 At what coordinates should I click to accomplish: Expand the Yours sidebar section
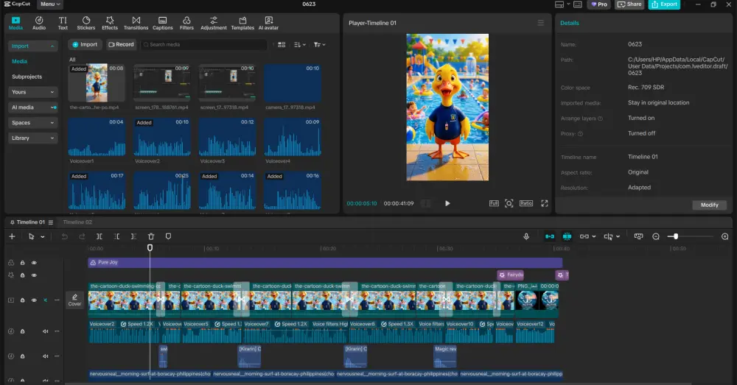[x=32, y=92]
